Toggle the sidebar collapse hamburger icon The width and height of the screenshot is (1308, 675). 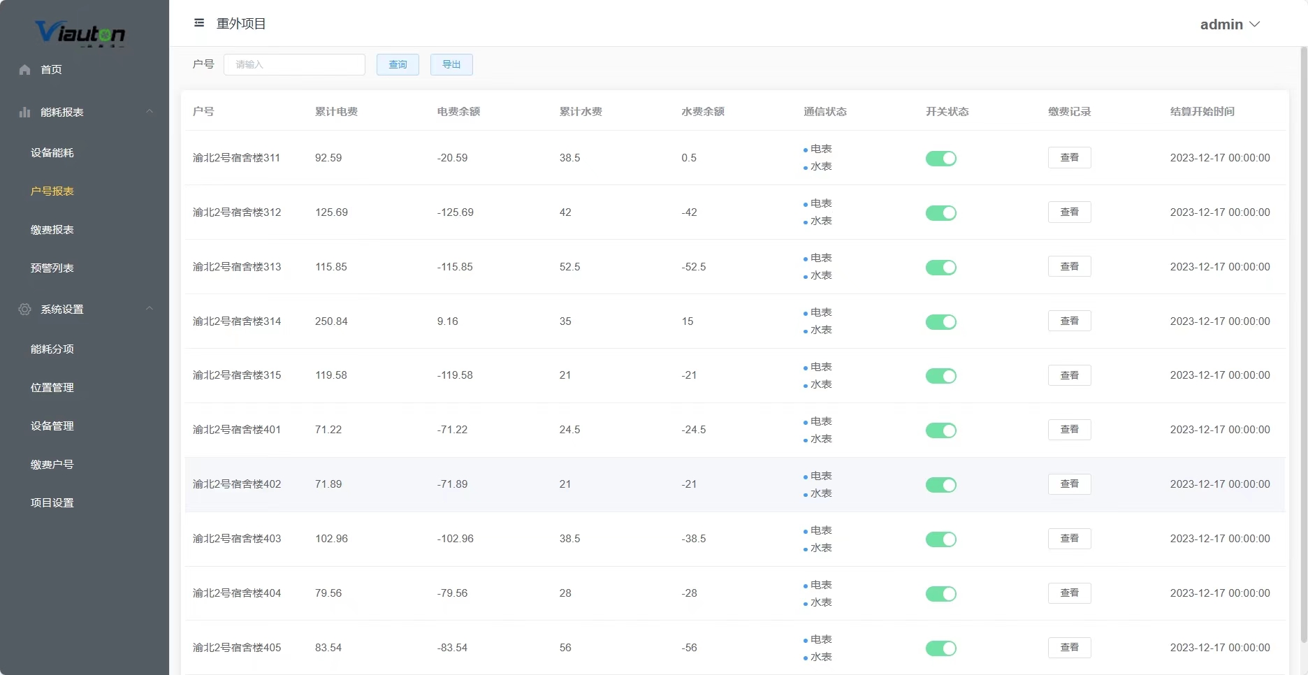[199, 23]
